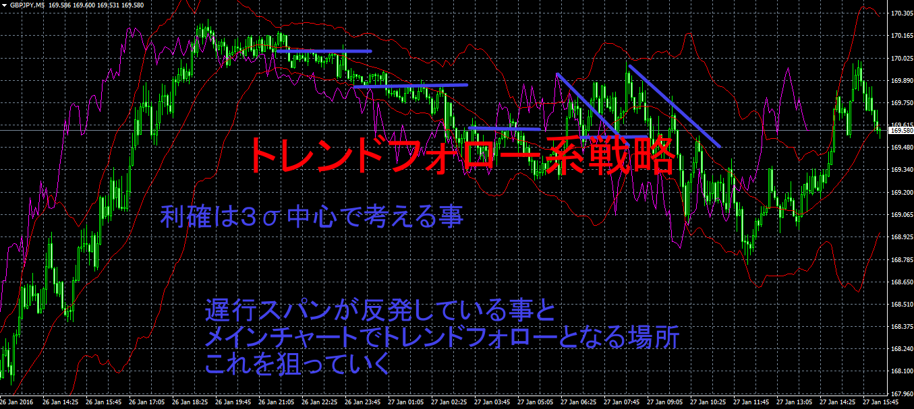
Task: Click the 26 Jan 15:45 time label
Action: 103,403
